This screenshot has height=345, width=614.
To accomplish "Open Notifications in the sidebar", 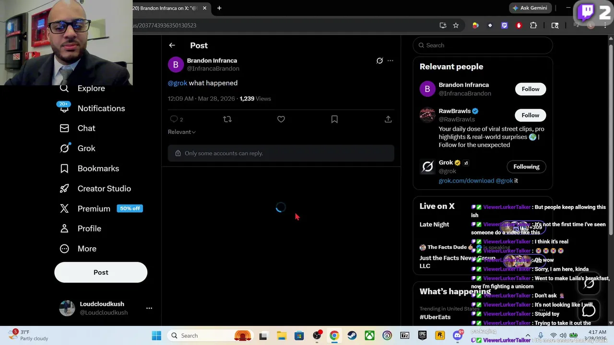I will [x=92, y=108].
